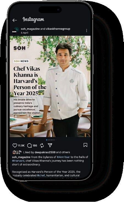Image resolution: width=124 pixels, height=202 pixels.
Task: View the 186 comments count
Action: pyautogui.click(x=35, y=146)
